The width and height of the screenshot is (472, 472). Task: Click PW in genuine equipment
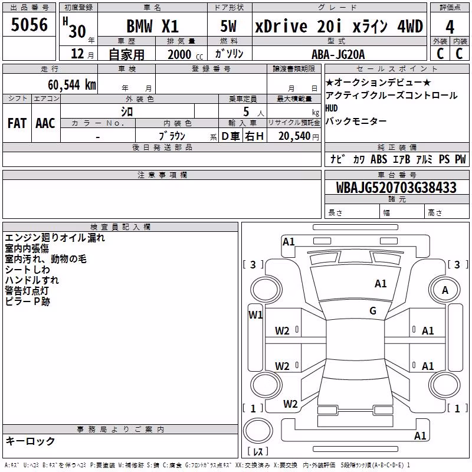pos(460,159)
